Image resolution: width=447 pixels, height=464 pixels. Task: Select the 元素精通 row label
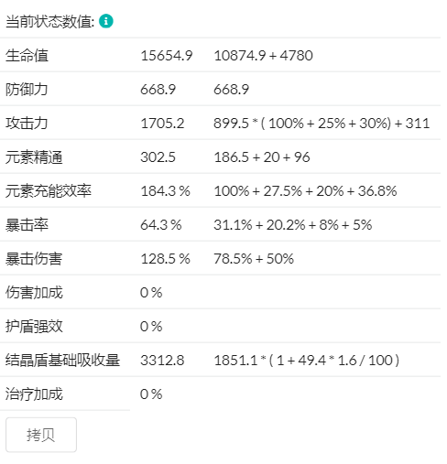34,157
